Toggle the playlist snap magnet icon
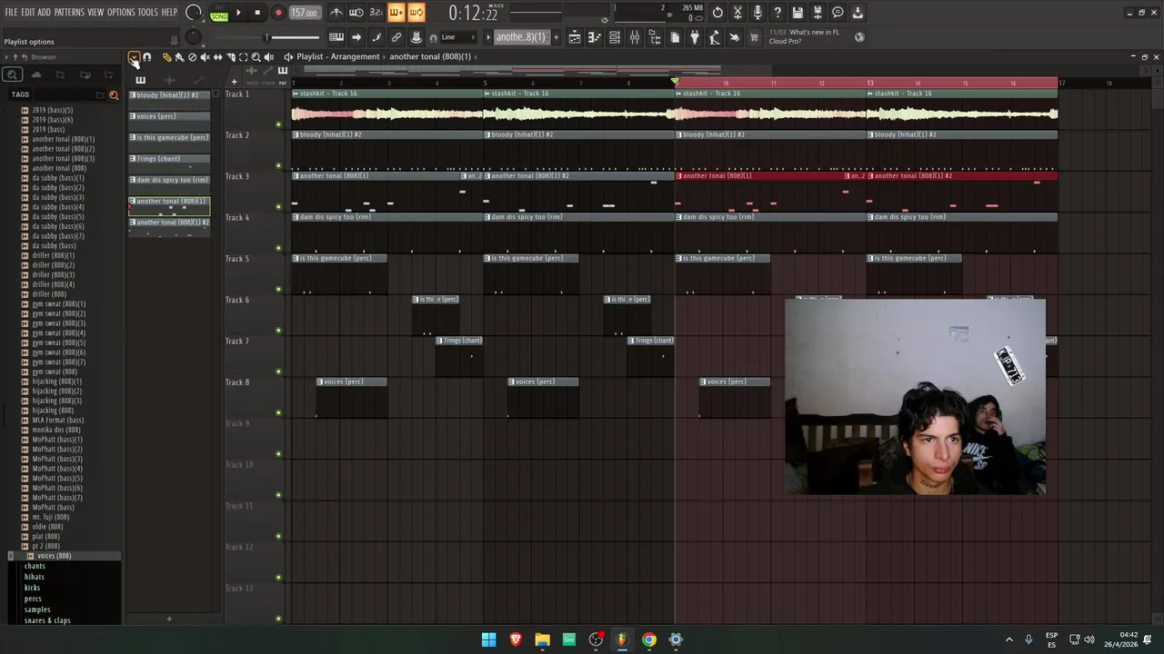 click(147, 57)
